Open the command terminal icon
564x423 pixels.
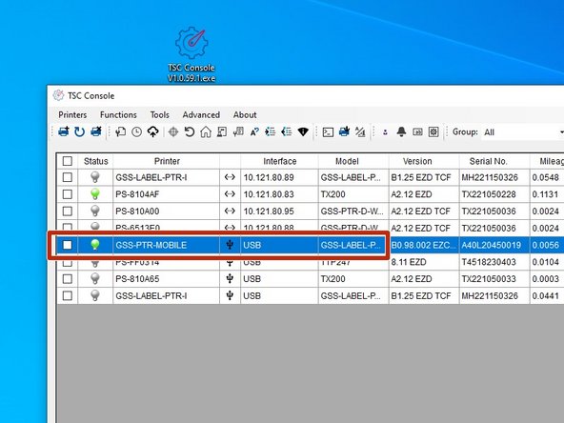(x=328, y=132)
